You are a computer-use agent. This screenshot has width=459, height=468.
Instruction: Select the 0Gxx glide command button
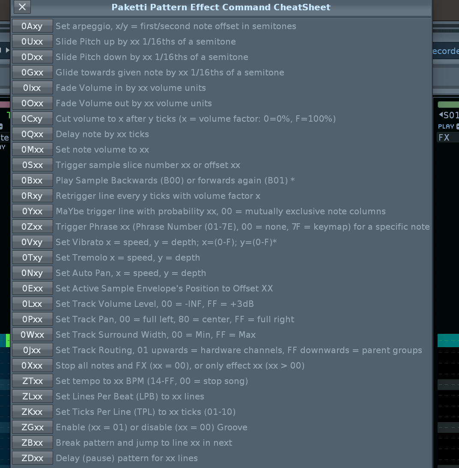click(x=33, y=72)
